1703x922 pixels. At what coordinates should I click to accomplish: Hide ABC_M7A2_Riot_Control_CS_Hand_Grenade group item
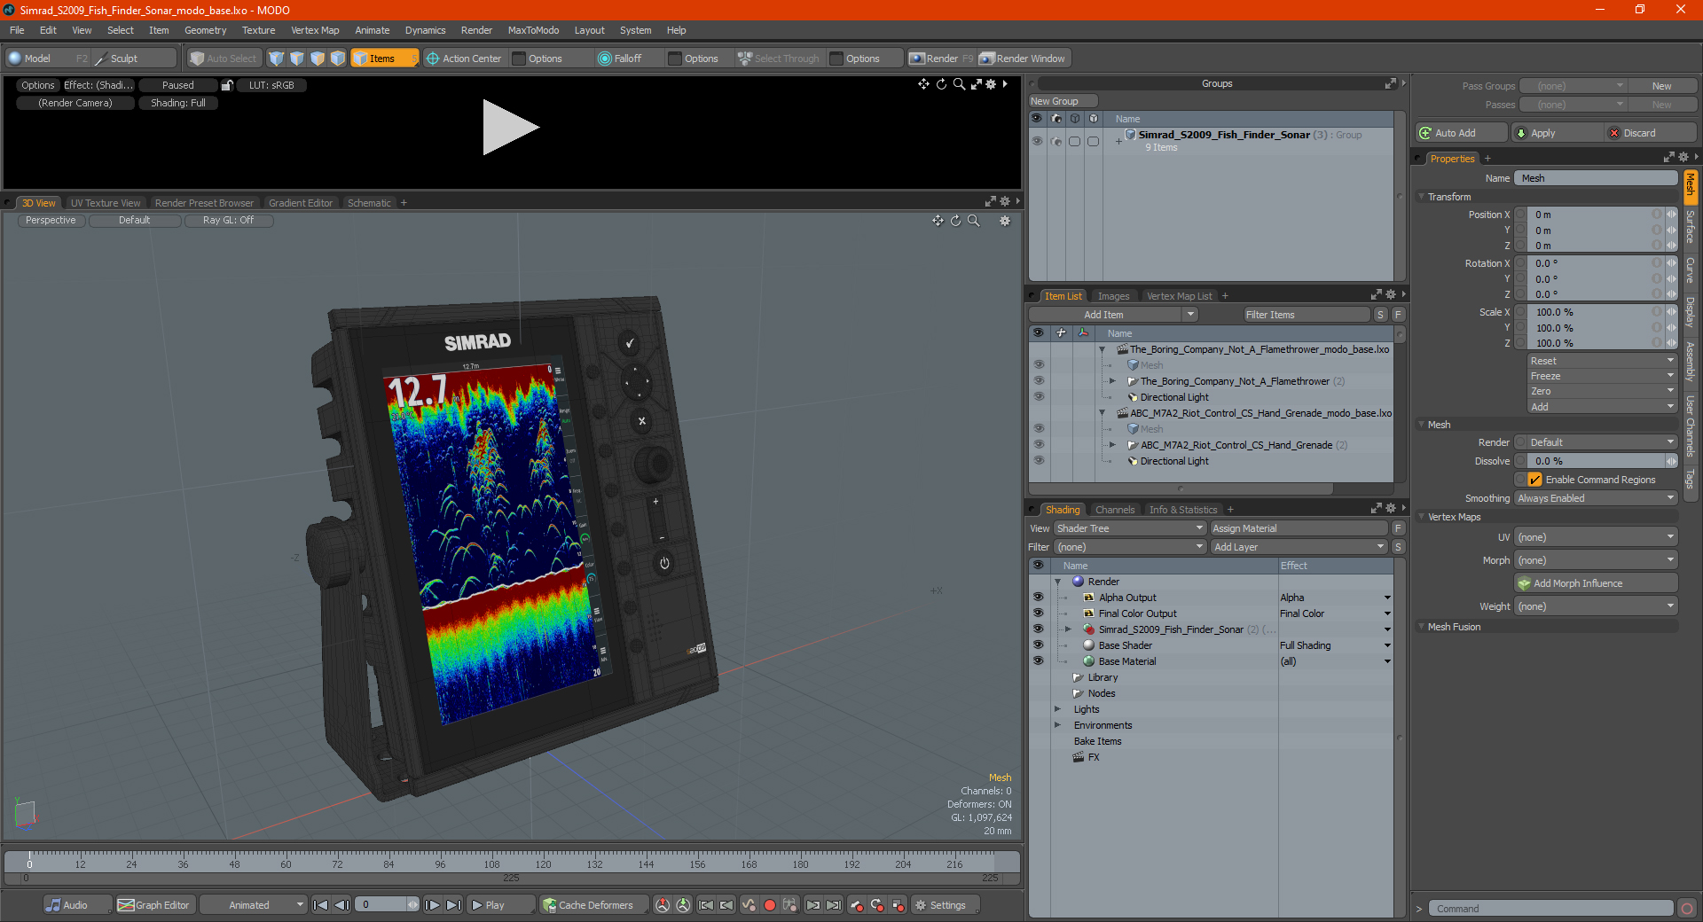tap(1039, 445)
